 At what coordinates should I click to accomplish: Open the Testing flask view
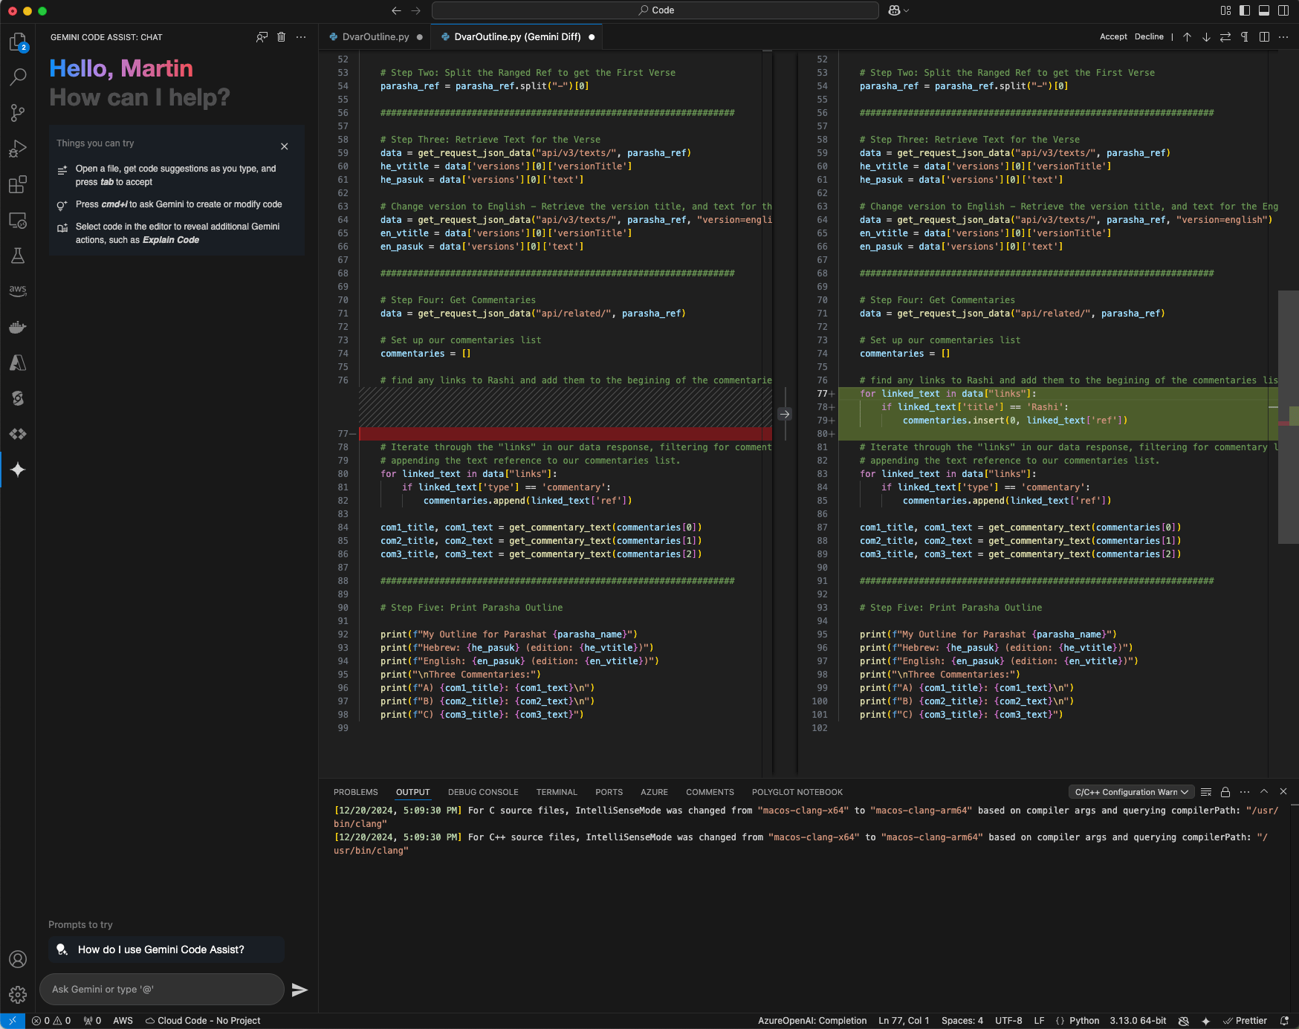pyautogui.click(x=18, y=256)
